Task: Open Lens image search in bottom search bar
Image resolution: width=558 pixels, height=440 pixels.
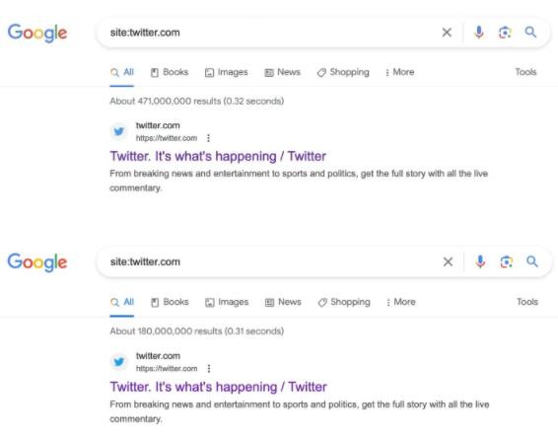Action: pos(506,262)
